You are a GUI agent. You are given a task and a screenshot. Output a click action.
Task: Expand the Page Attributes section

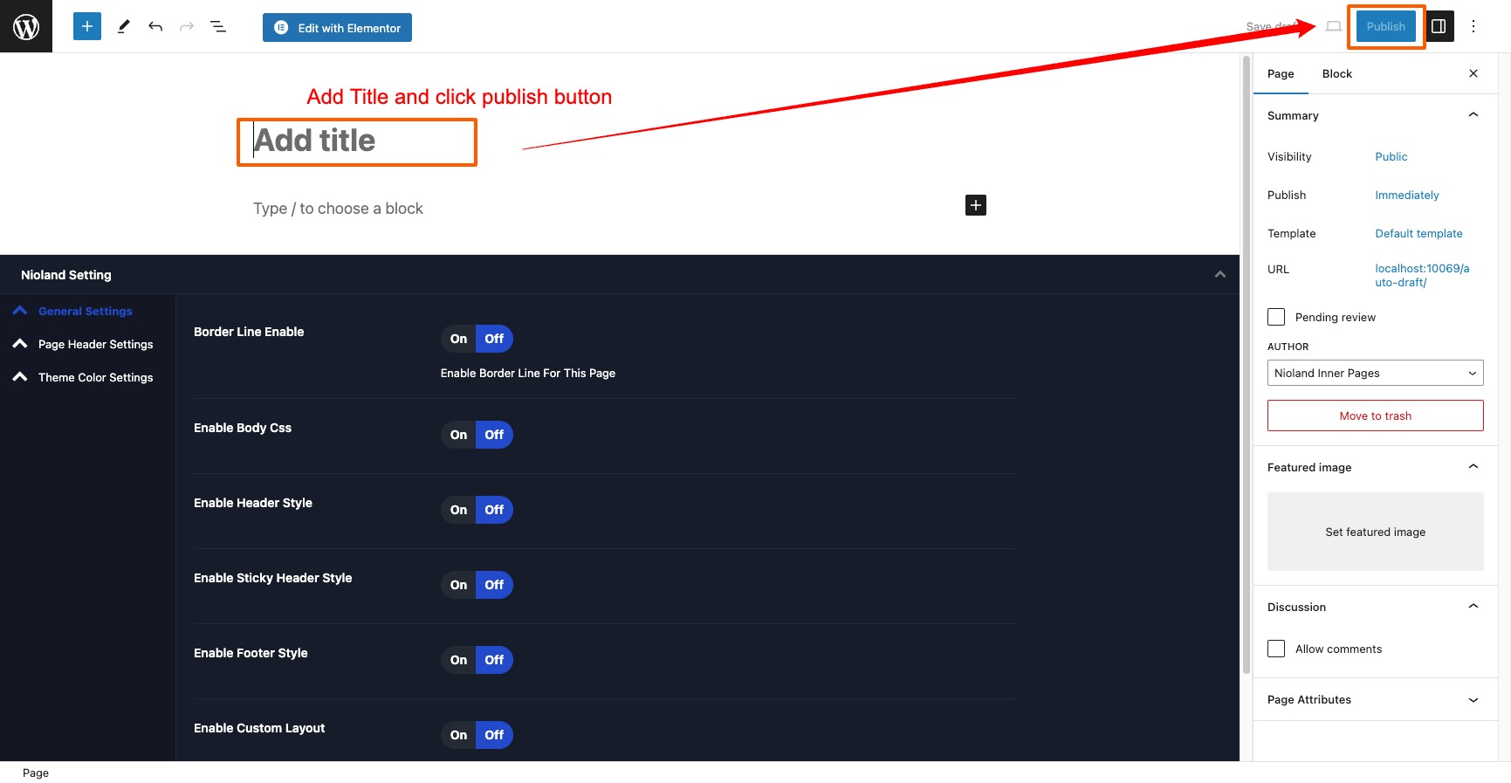(1375, 699)
